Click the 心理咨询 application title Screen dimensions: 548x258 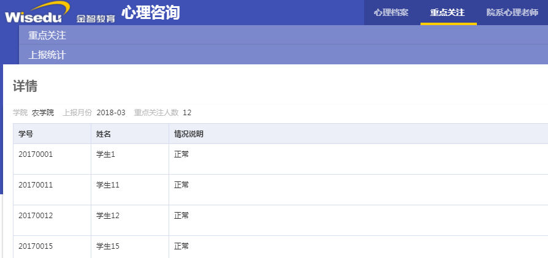[151, 13]
